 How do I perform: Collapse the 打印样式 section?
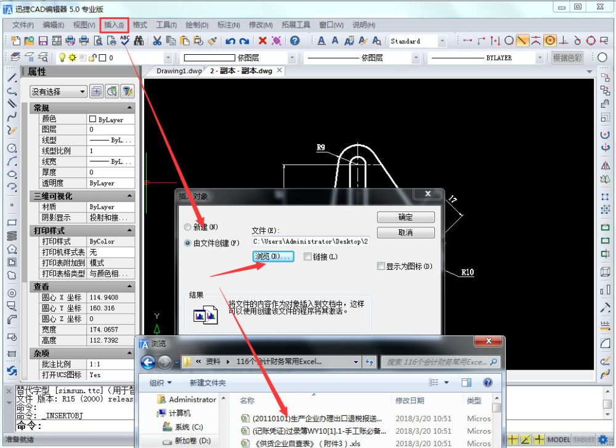[x=129, y=230]
